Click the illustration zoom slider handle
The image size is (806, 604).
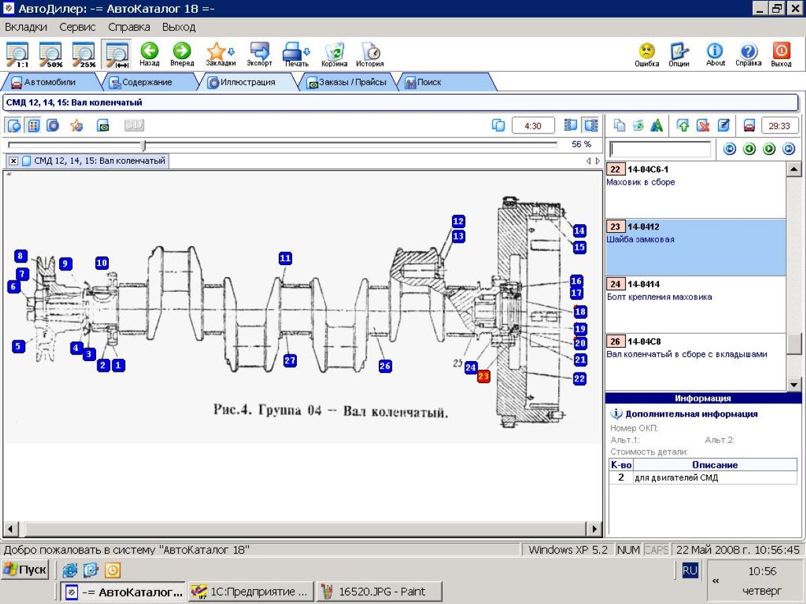tap(144, 145)
